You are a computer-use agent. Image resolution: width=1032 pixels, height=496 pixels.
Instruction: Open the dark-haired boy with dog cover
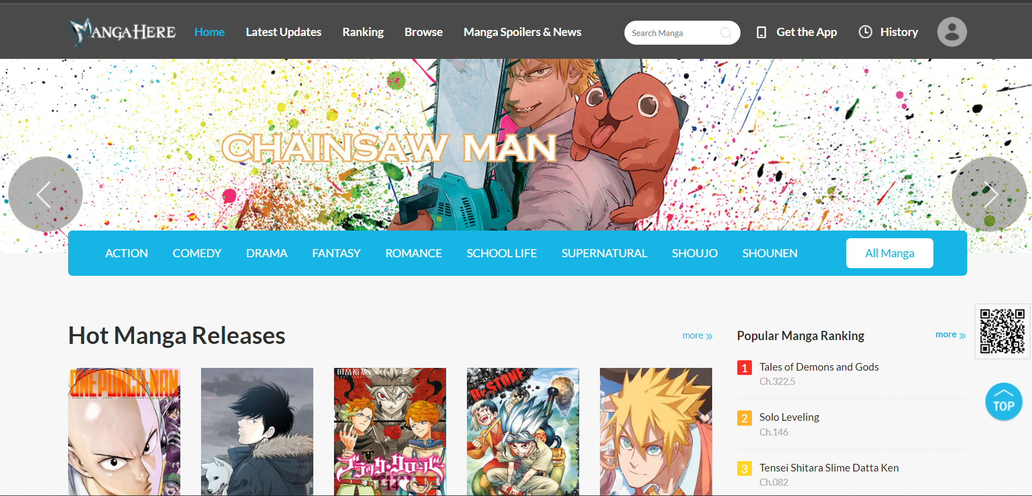[x=257, y=432]
